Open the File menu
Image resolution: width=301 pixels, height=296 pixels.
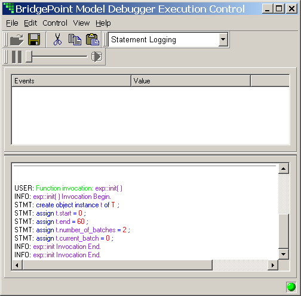click(12, 23)
